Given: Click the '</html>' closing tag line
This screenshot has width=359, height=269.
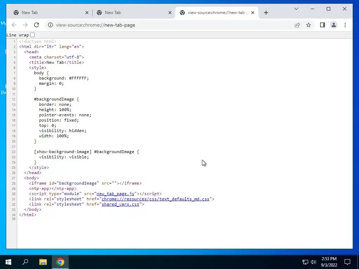Looking at the screenshot, I should (x=27, y=215).
